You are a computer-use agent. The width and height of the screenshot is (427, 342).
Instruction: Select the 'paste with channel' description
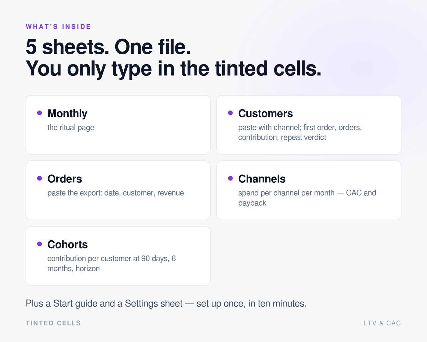click(300, 133)
